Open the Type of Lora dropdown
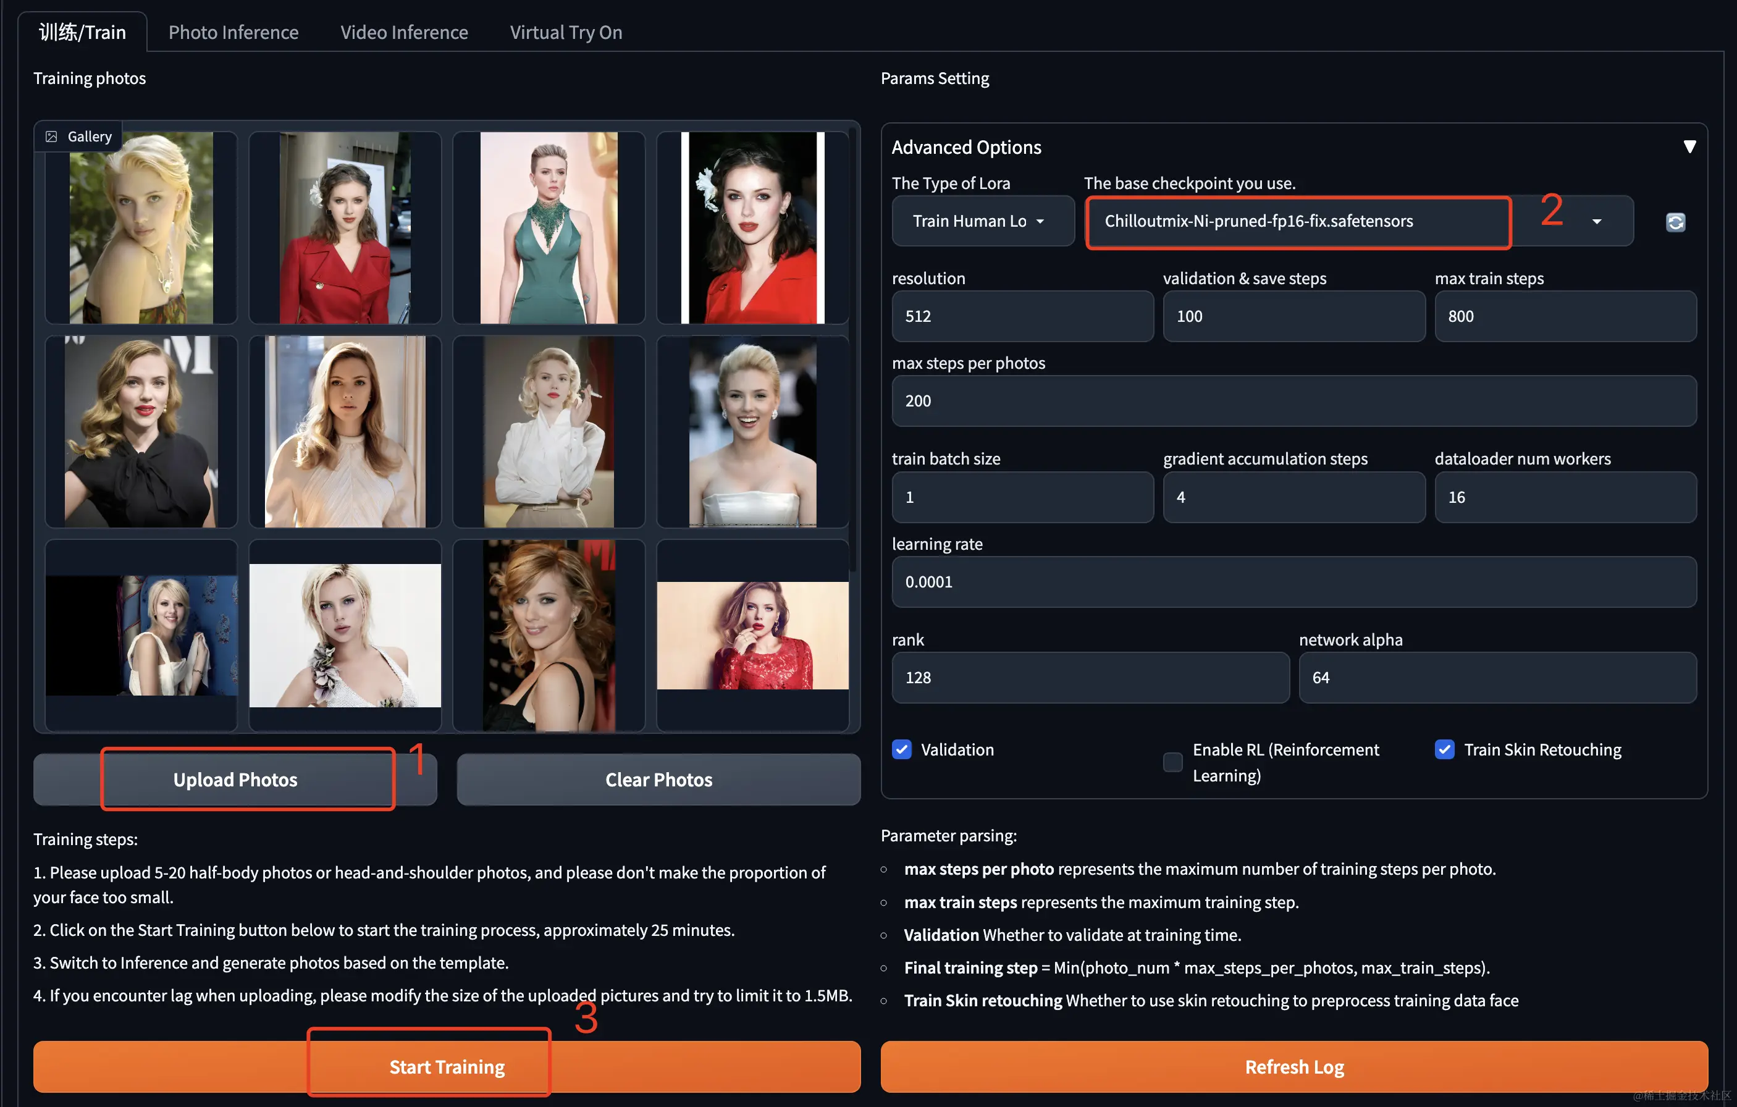The image size is (1737, 1107). (x=982, y=221)
